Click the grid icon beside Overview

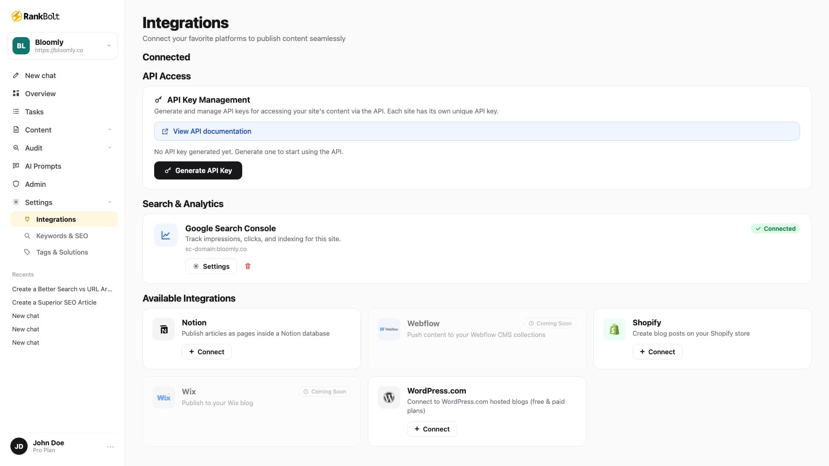(x=16, y=94)
